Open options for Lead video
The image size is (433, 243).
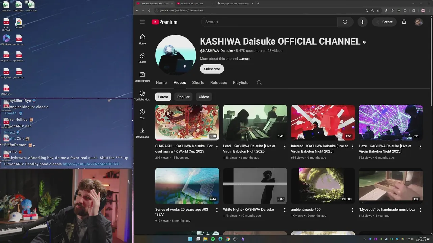coord(284,147)
